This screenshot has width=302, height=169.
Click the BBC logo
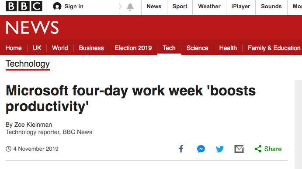pyautogui.click(x=24, y=6)
